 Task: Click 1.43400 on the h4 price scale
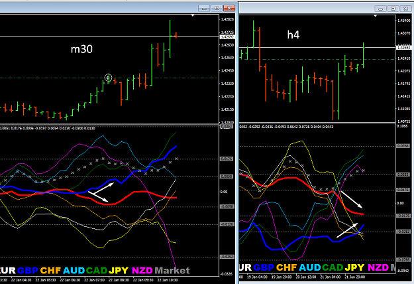coord(404,21)
